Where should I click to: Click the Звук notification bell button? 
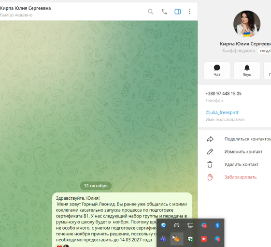click(247, 70)
